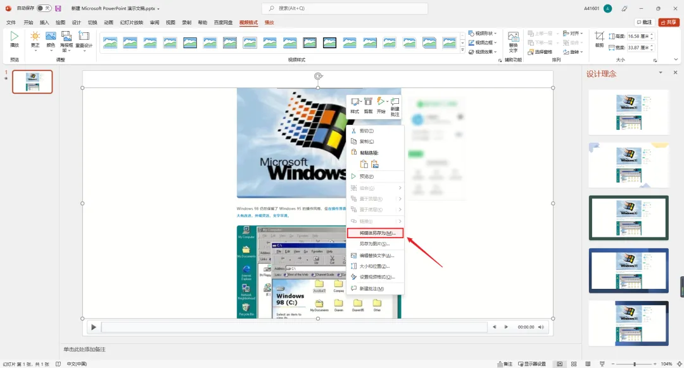Click the height (高度) input field
Viewport: 684px width, 368px height.
[x=640, y=36]
